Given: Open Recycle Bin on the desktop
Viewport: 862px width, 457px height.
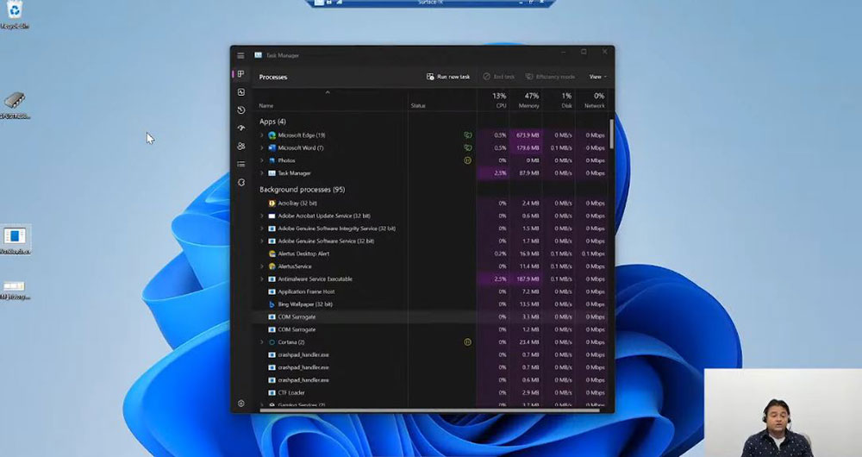Looking at the screenshot, I should [14, 11].
